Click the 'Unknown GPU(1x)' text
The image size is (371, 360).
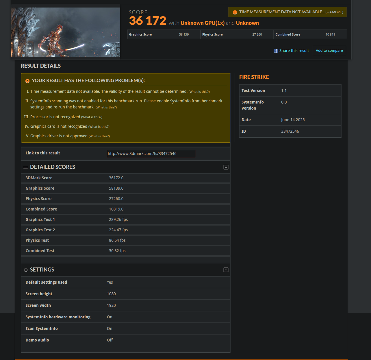203,23
